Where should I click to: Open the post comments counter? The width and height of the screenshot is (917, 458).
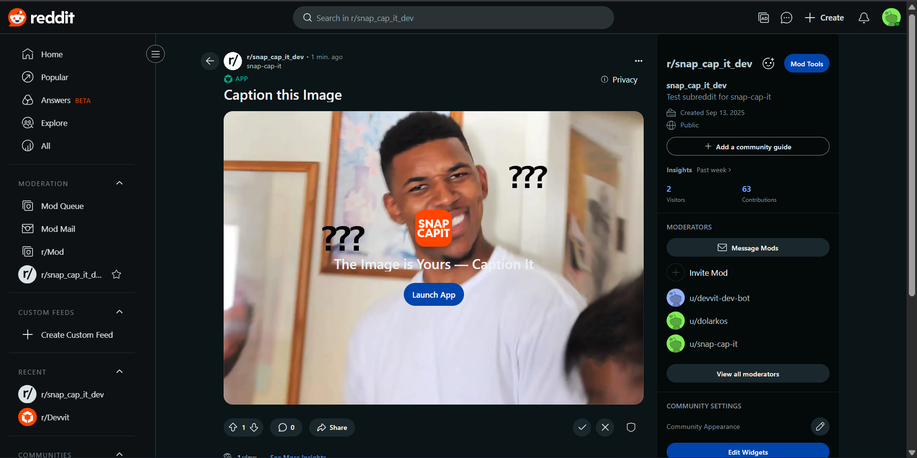pyautogui.click(x=286, y=427)
